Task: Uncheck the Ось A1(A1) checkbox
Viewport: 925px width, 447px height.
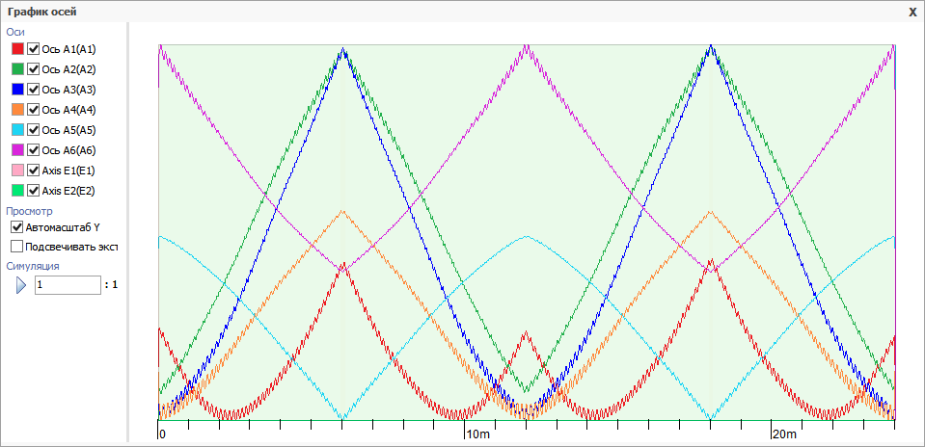Action: [x=34, y=49]
